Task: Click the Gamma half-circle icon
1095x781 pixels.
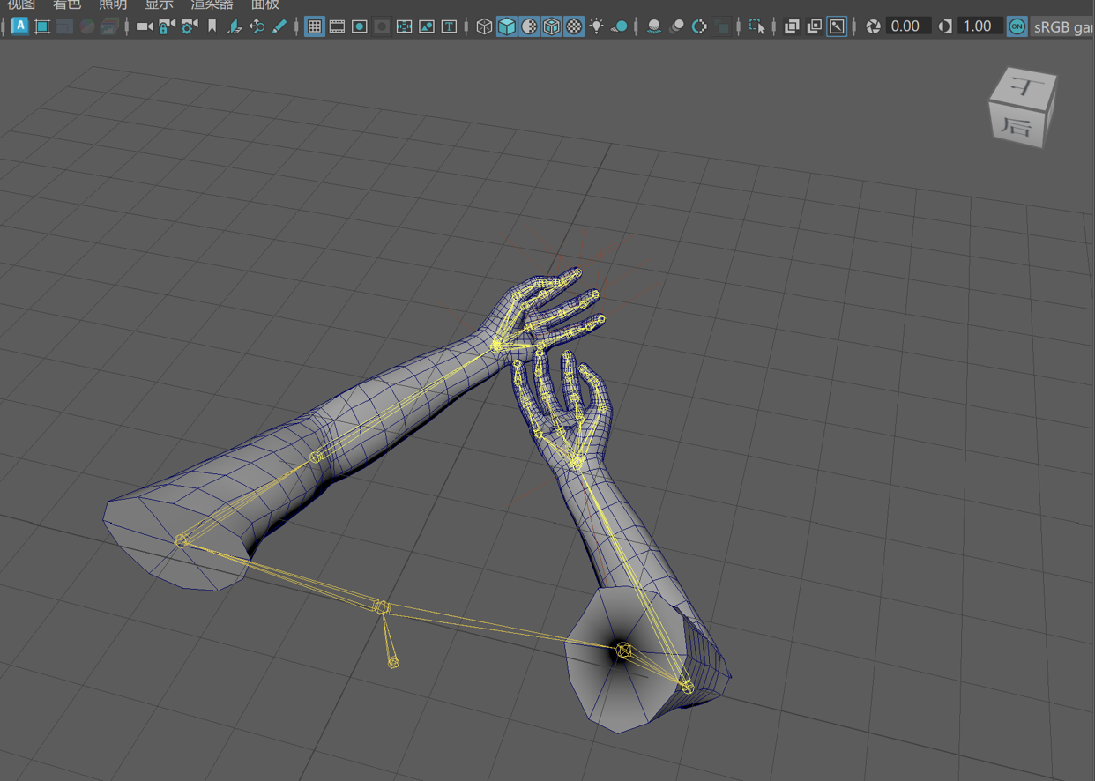Action: (945, 26)
